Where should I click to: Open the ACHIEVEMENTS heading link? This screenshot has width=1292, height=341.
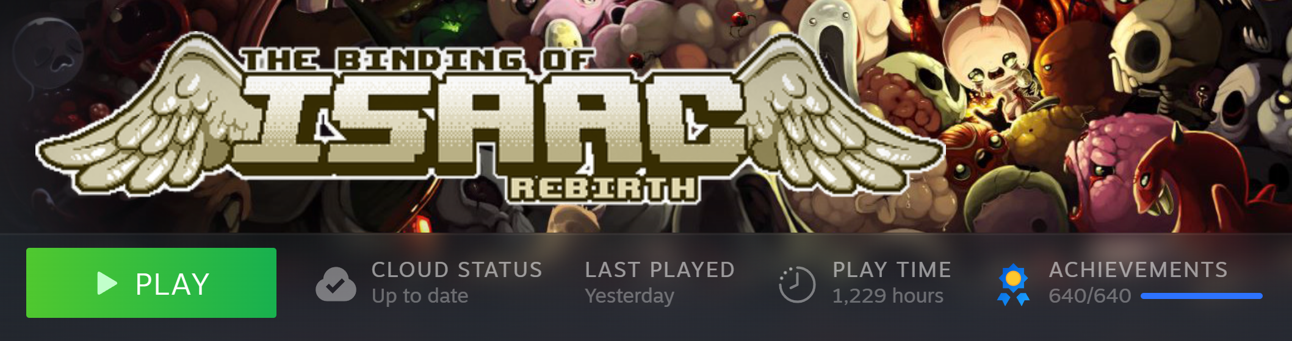[1138, 270]
